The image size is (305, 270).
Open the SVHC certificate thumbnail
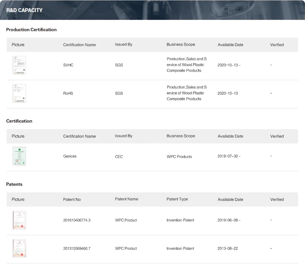click(19, 65)
